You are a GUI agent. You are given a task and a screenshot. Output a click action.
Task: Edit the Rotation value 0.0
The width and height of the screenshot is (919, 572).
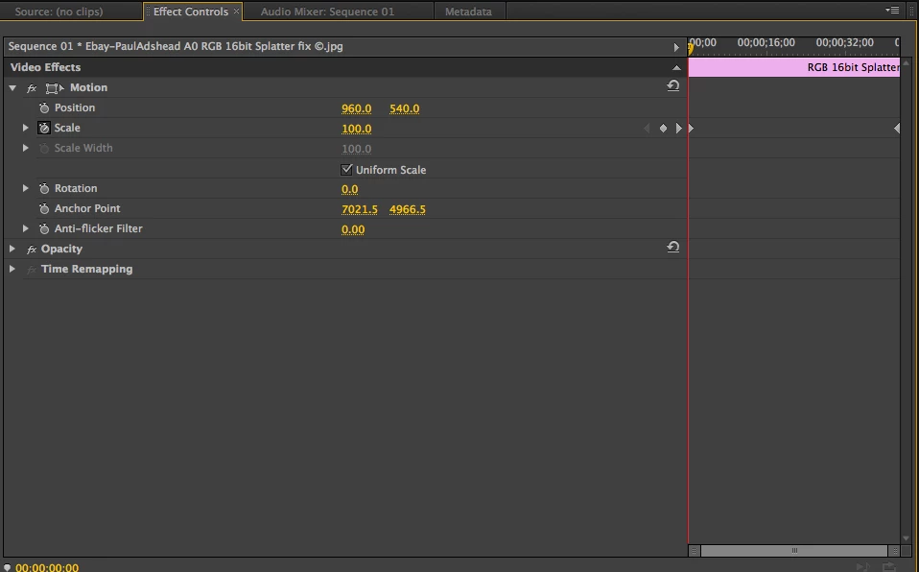[x=349, y=189]
